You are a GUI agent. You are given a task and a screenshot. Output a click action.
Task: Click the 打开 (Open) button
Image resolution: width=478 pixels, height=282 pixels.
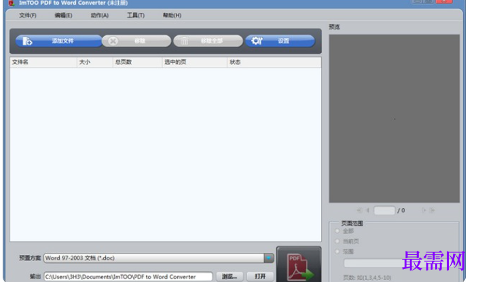pos(260,277)
